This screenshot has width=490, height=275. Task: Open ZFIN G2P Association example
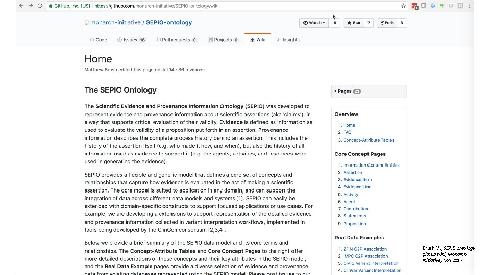tap(365, 249)
